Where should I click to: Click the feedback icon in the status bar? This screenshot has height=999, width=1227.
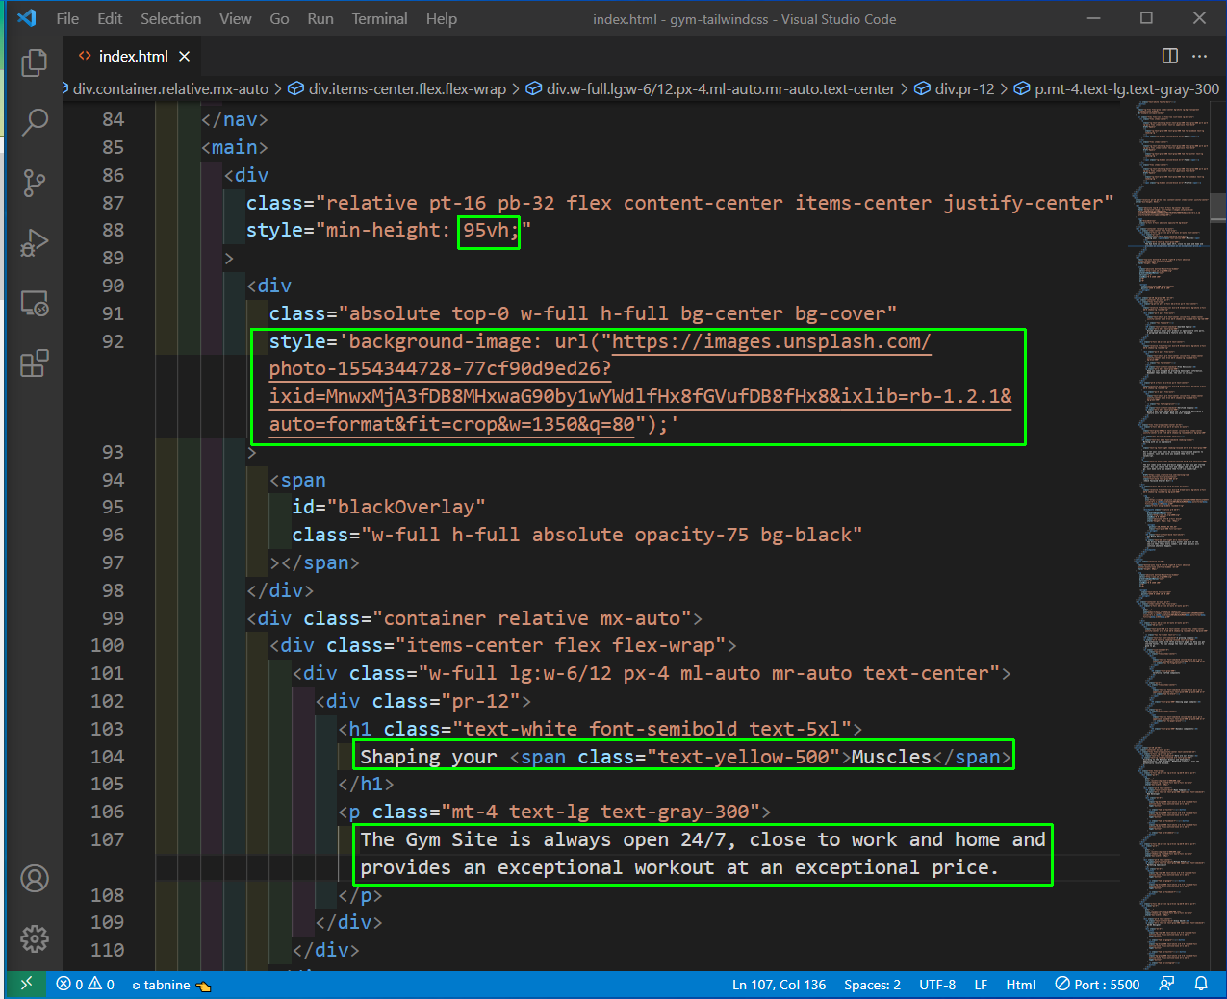1166,984
